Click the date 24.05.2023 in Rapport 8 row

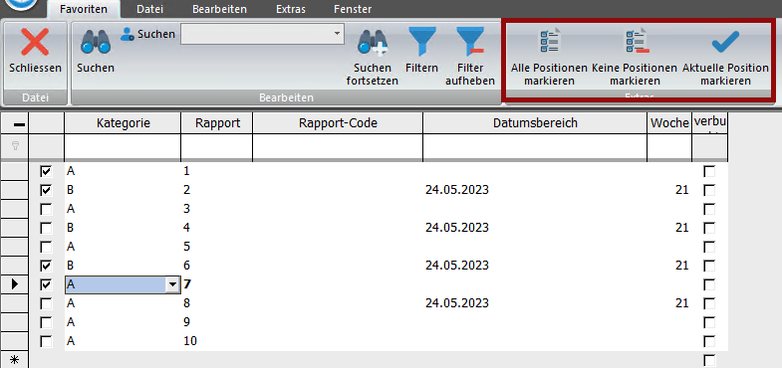[457, 303]
